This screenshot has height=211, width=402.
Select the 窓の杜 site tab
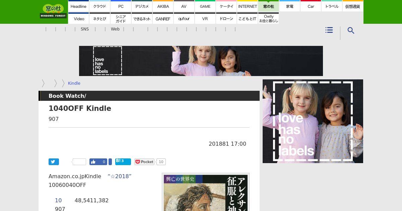[x=268, y=6]
